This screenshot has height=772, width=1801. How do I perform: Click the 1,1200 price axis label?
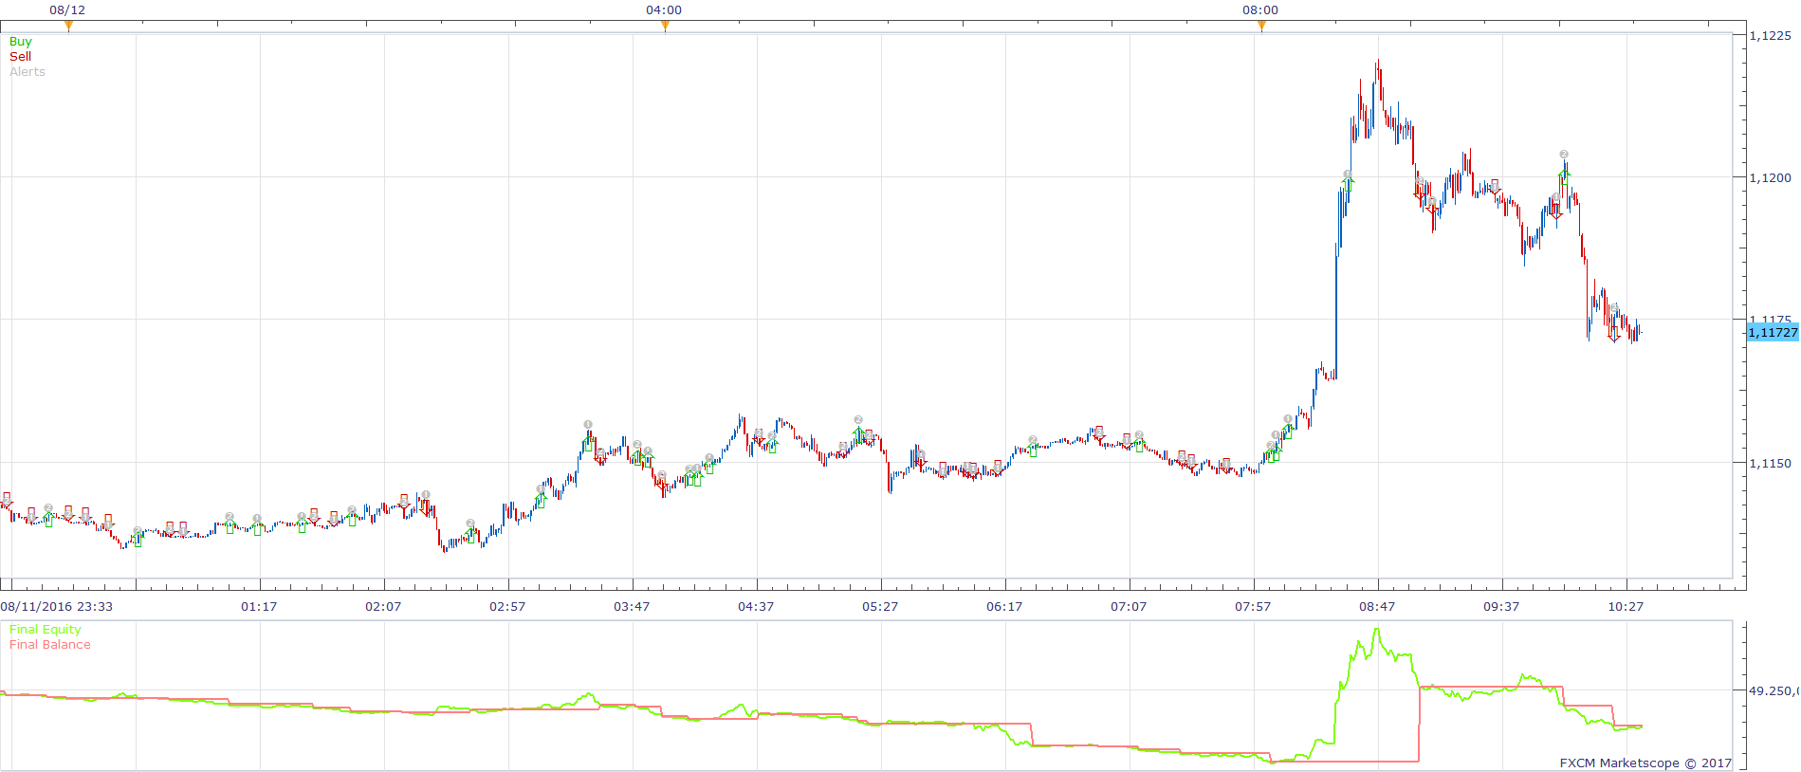pyautogui.click(x=1771, y=177)
